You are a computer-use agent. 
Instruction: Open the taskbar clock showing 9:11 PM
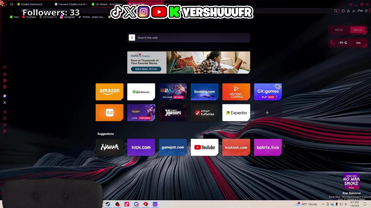(x=355, y=204)
